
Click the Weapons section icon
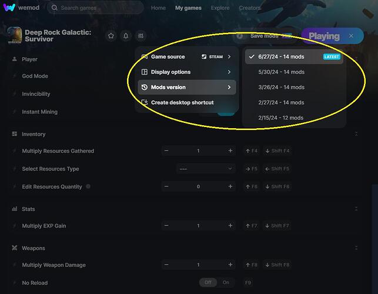tap(14, 248)
